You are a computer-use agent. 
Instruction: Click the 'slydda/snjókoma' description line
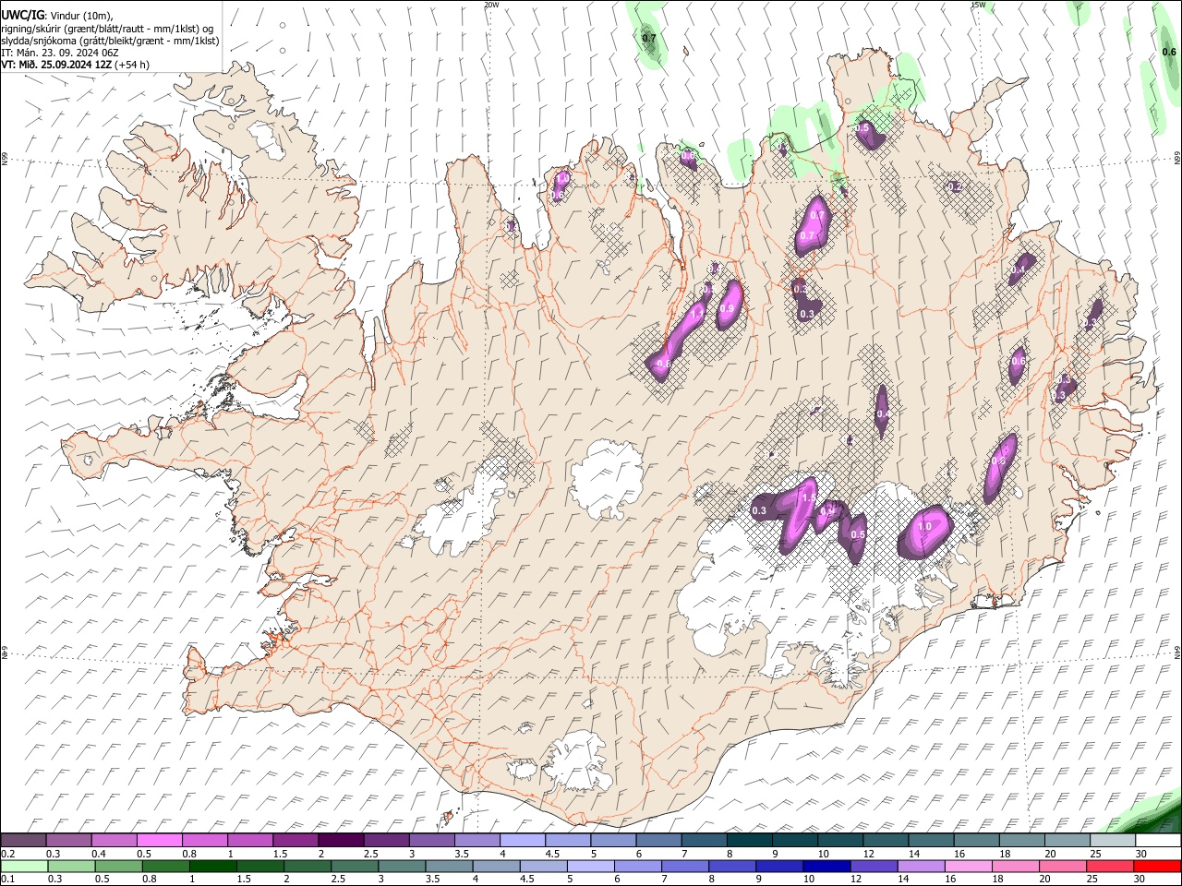click(110, 41)
